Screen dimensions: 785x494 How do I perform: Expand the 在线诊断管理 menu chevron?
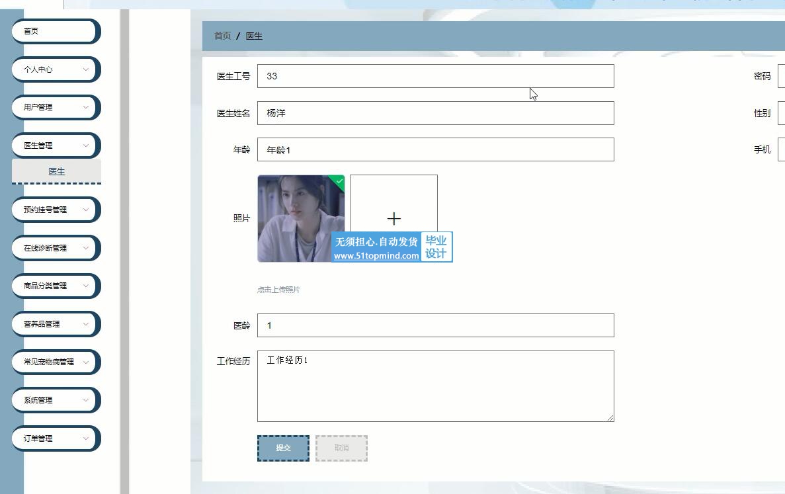[85, 248]
